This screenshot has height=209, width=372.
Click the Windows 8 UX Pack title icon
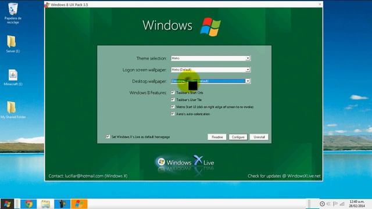coord(47,5)
